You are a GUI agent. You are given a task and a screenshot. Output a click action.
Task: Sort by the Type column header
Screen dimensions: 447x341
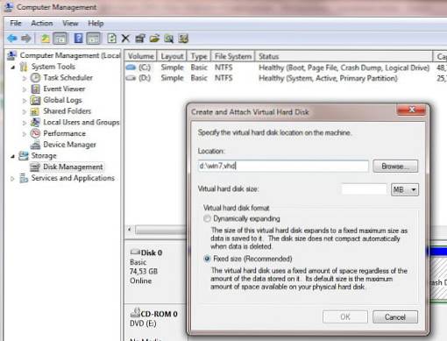pos(199,56)
